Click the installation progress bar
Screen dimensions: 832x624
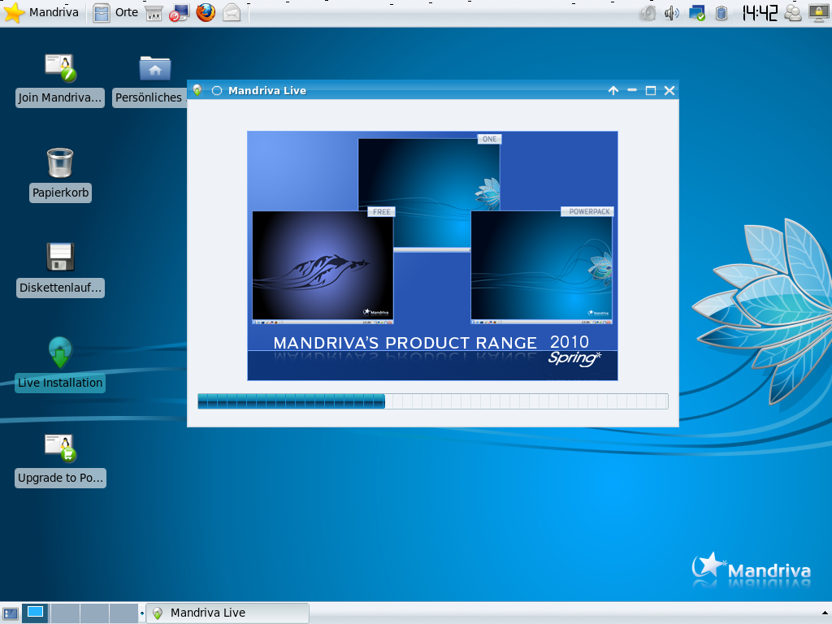[x=431, y=401]
